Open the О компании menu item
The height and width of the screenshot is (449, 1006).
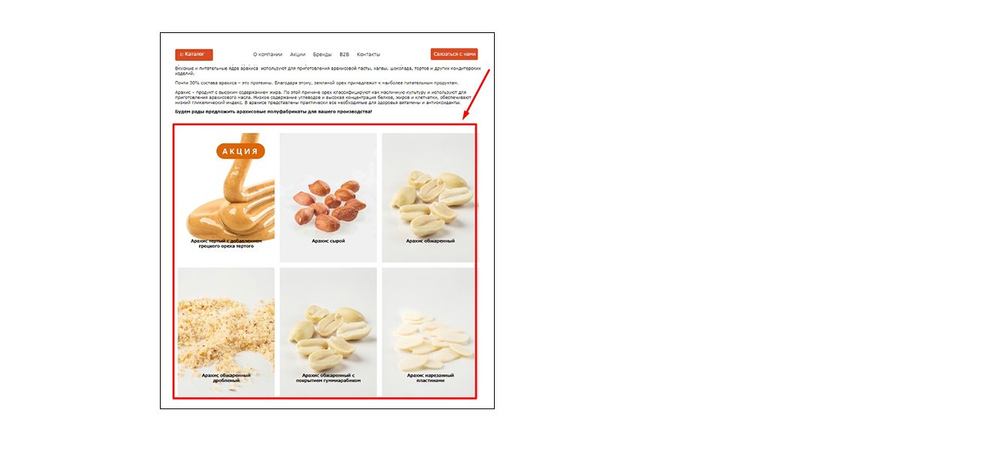267,54
